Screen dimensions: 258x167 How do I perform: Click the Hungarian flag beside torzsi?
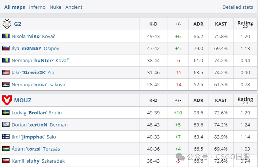click(6, 149)
